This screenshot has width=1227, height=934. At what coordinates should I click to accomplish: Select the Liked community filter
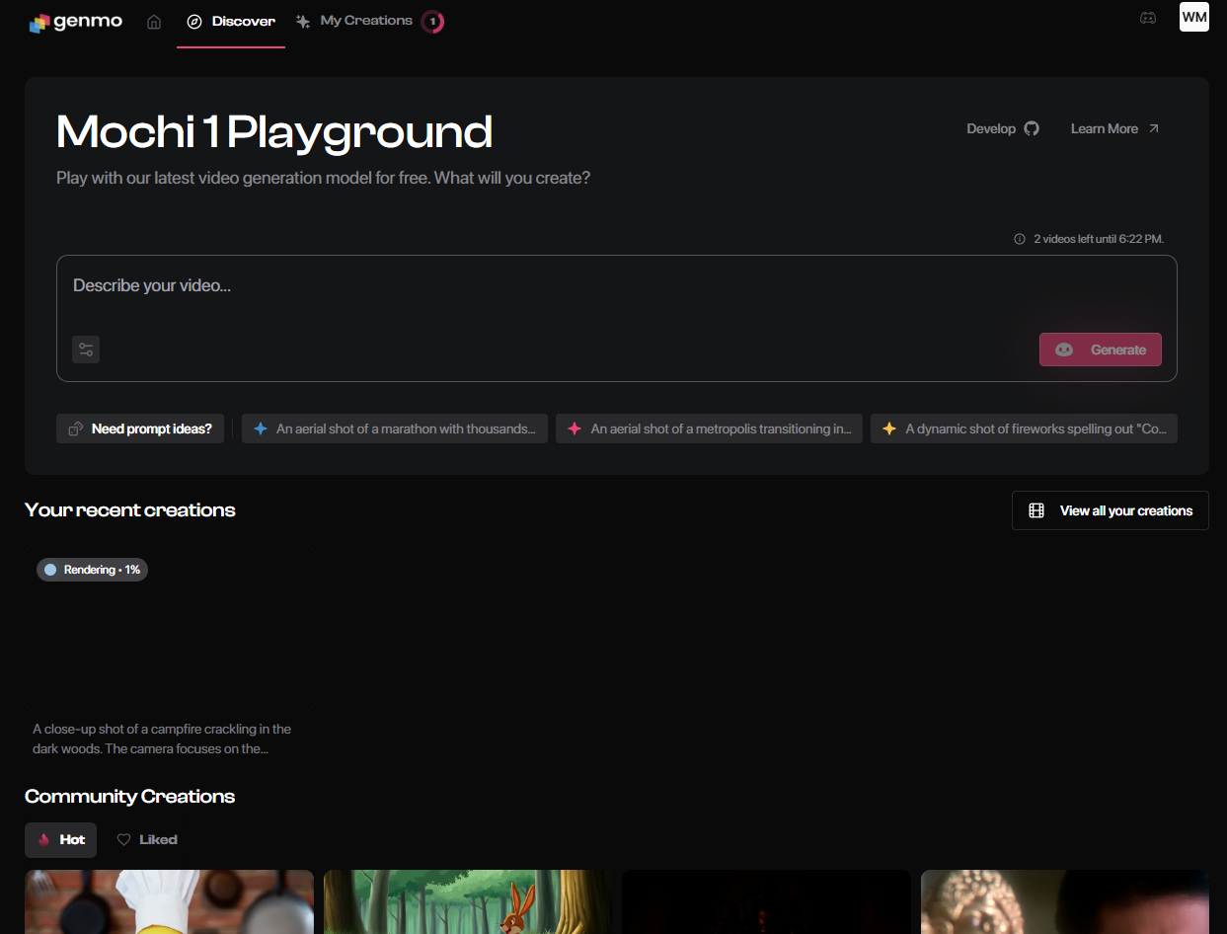click(147, 839)
